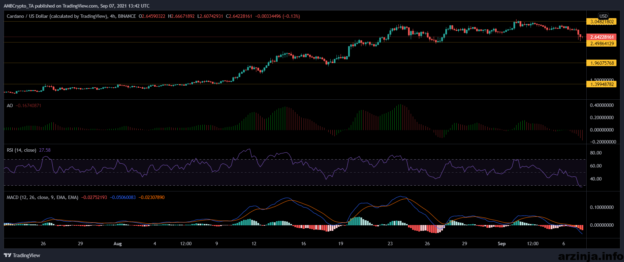624x262 pixels.
Task: Click the TradingView wordmark text
Action: tap(26, 255)
